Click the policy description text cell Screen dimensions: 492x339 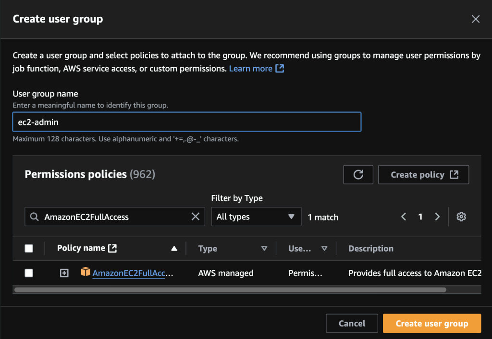pyautogui.click(x=415, y=273)
